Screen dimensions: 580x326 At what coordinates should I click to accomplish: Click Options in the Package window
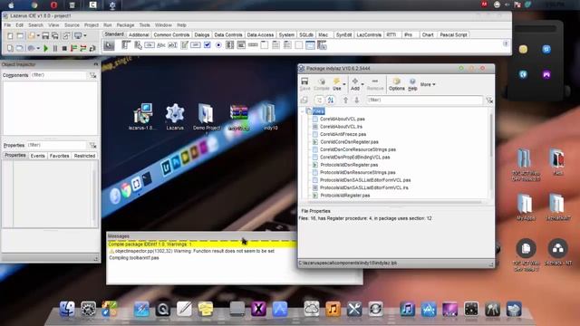[397, 84]
